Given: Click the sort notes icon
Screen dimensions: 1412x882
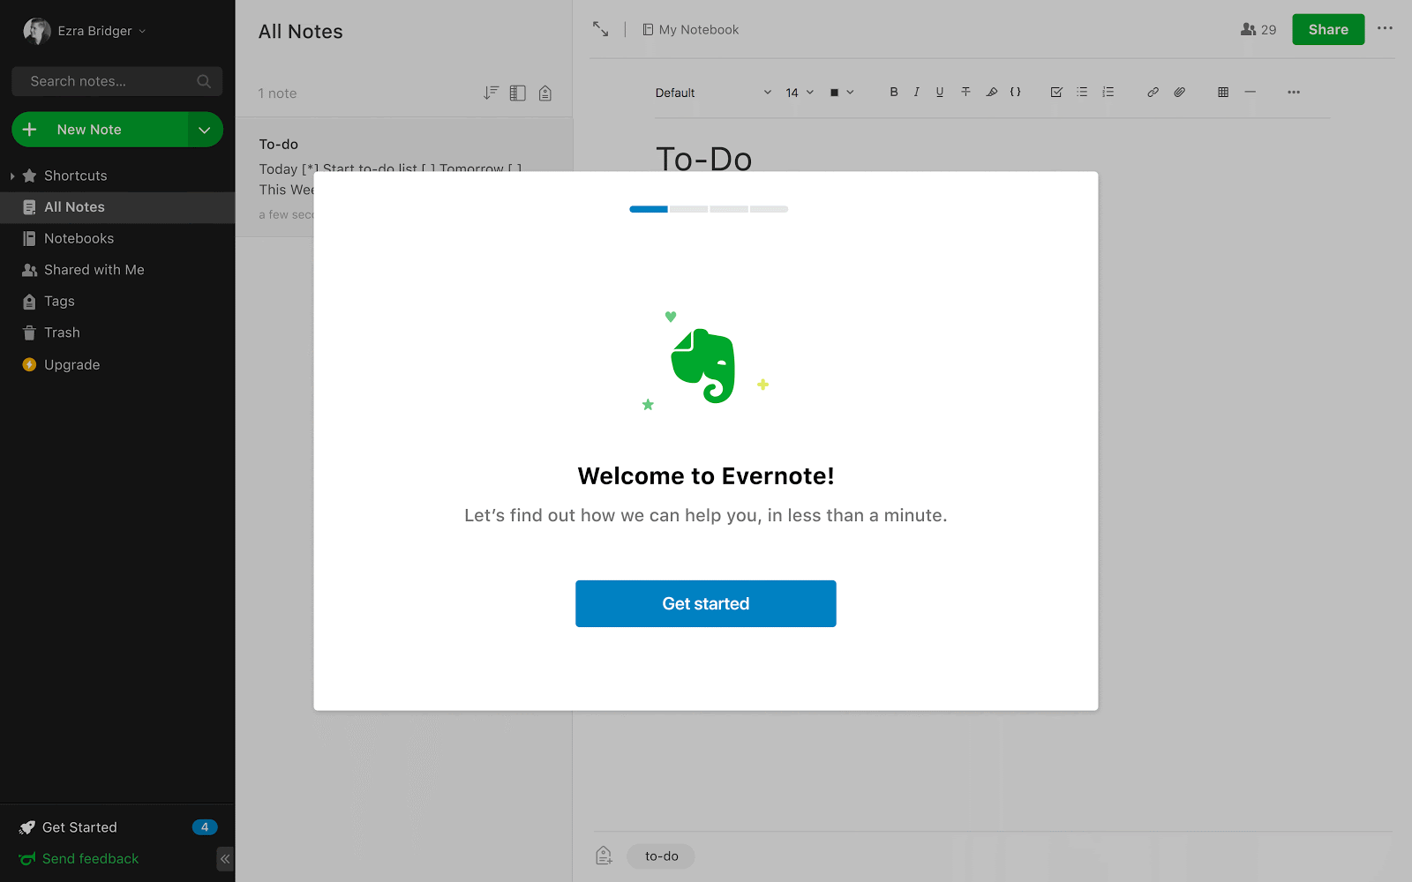Looking at the screenshot, I should [x=491, y=93].
